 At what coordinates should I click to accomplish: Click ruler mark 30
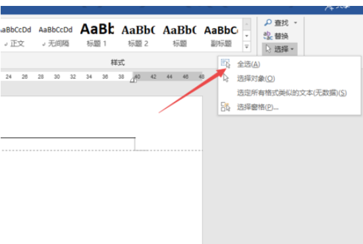[57, 77]
